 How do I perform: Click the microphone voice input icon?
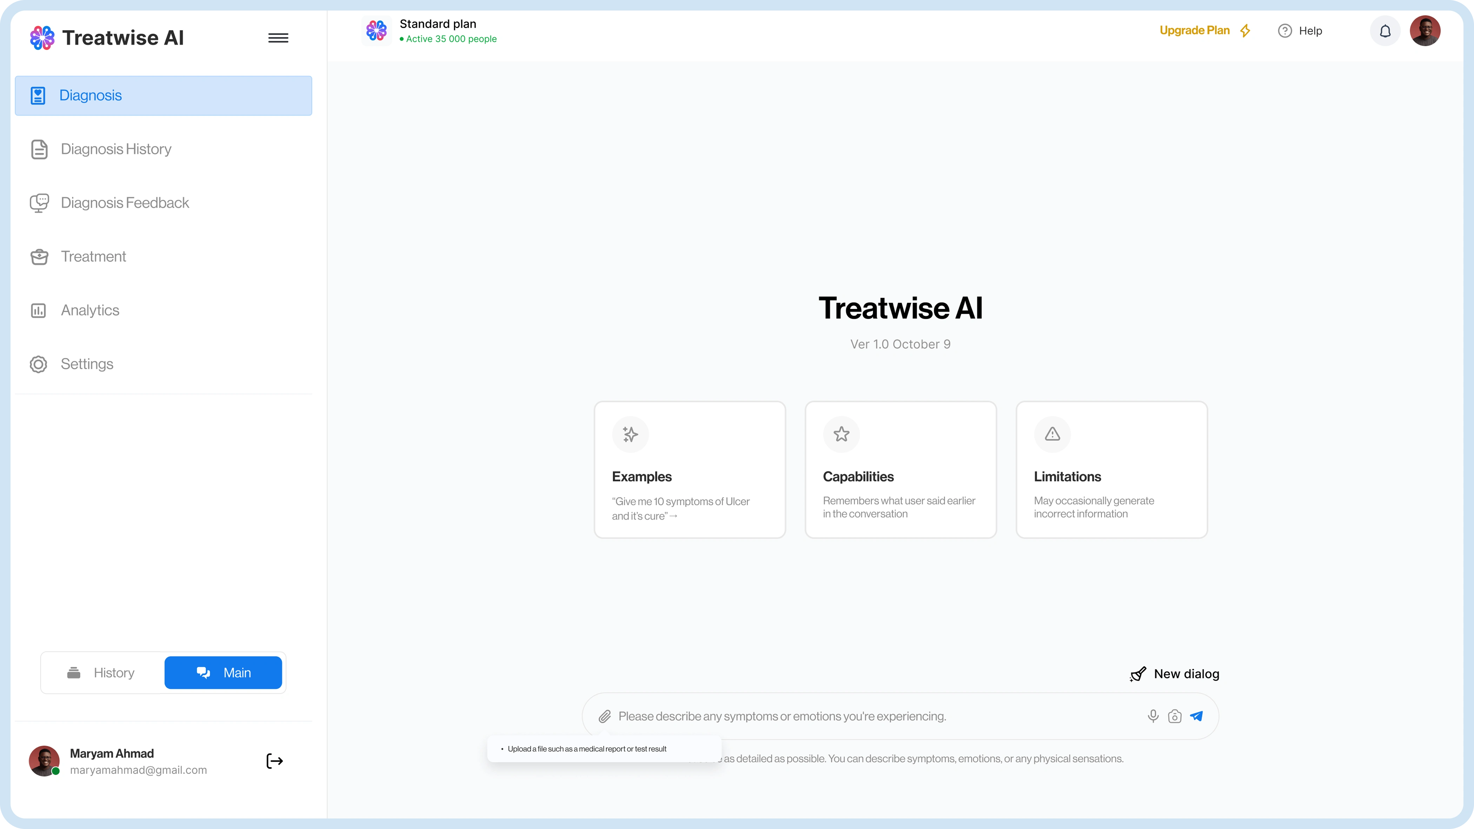click(x=1153, y=716)
